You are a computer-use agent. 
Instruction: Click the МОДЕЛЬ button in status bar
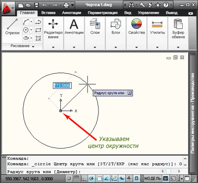tap(152, 179)
